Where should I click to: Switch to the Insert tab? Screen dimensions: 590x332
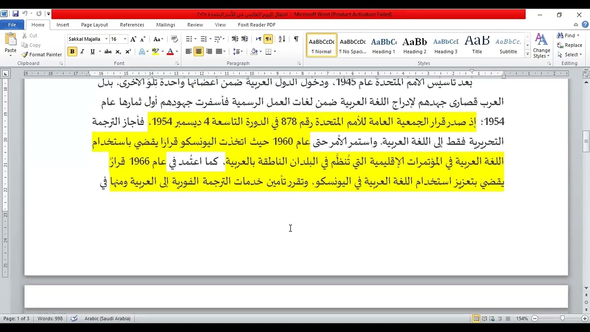[x=63, y=25]
